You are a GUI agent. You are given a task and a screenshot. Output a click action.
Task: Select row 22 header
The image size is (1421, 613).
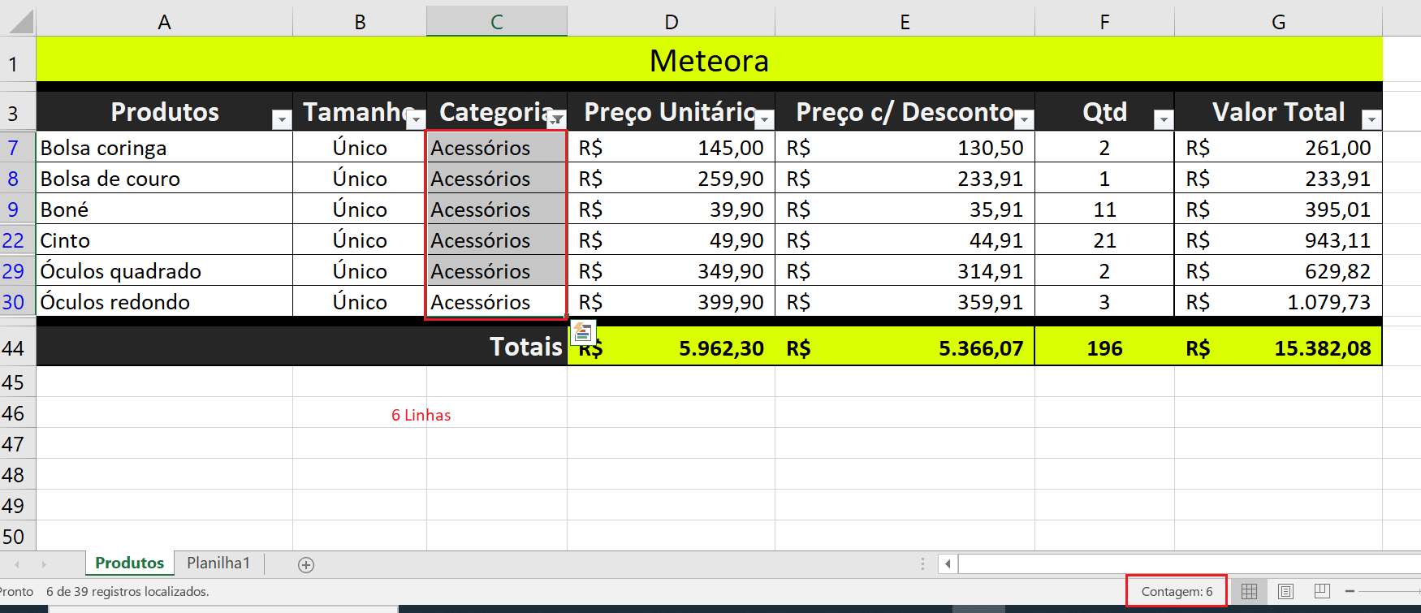pyautogui.click(x=17, y=240)
